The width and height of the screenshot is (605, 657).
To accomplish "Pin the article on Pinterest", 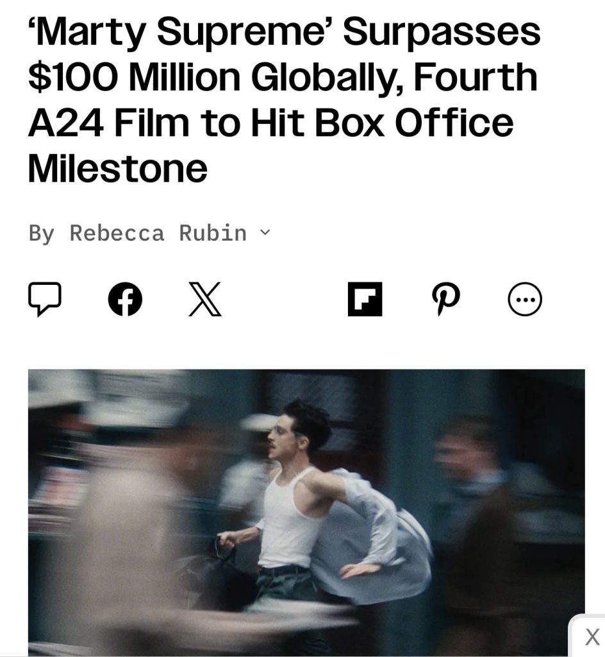I will click(x=445, y=299).
